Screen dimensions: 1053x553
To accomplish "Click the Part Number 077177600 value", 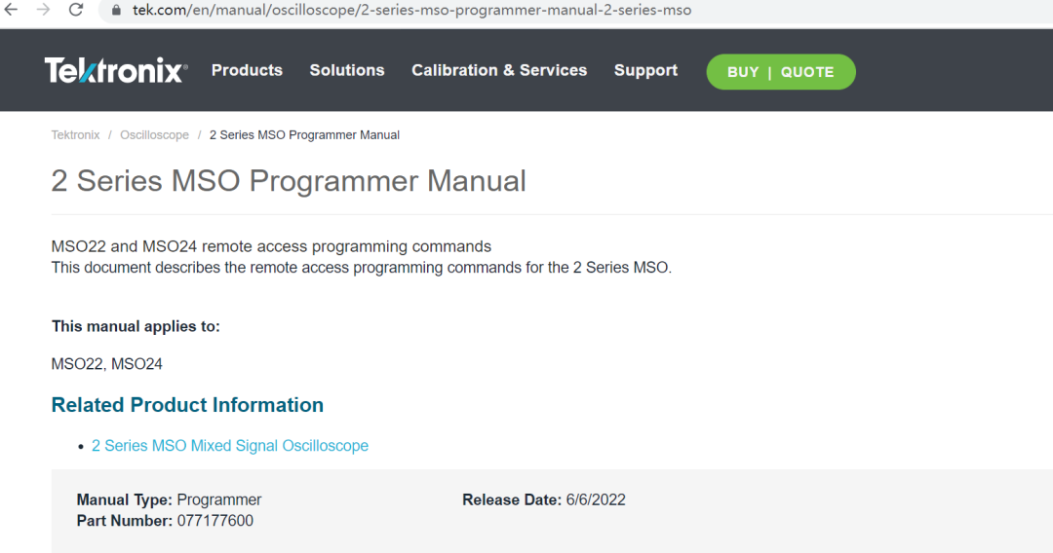I will 214,521.
